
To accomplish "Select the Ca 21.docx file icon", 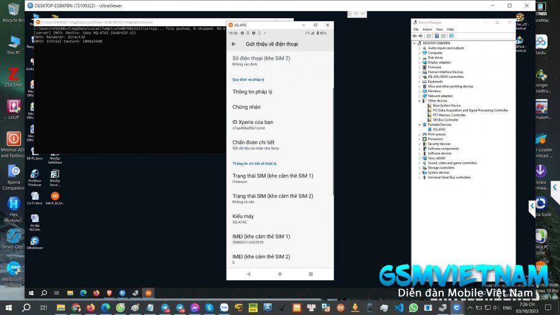I will (x=35, y=198).
